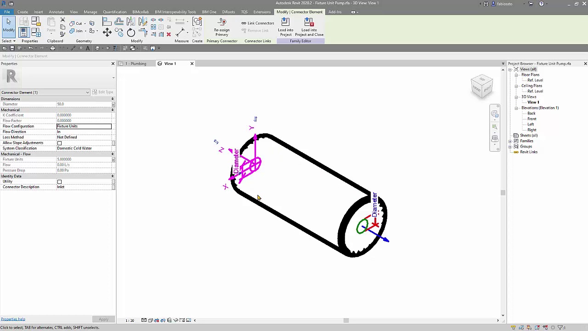Select the Move tool icon
Viewport: 588px width, 331px height.
[107, 32]
